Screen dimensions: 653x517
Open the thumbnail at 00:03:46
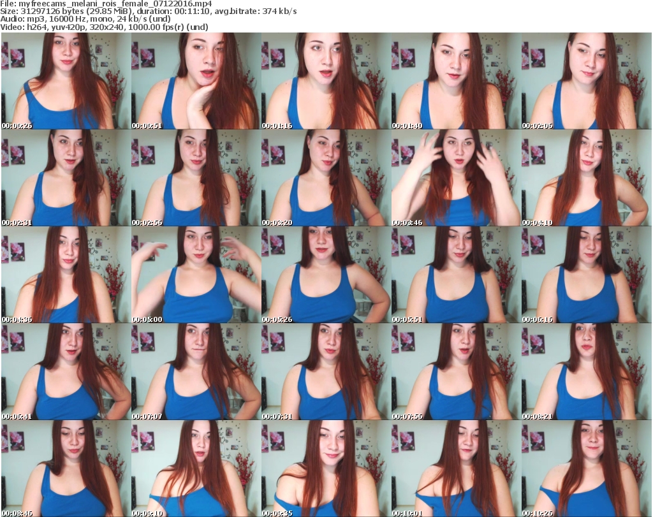pos(456,178)
